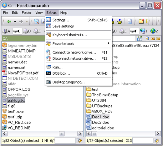Image resolution: width=163 pixels, height=146 pixels.
Task: Open the Edit menu
Action: pos(15,13)
